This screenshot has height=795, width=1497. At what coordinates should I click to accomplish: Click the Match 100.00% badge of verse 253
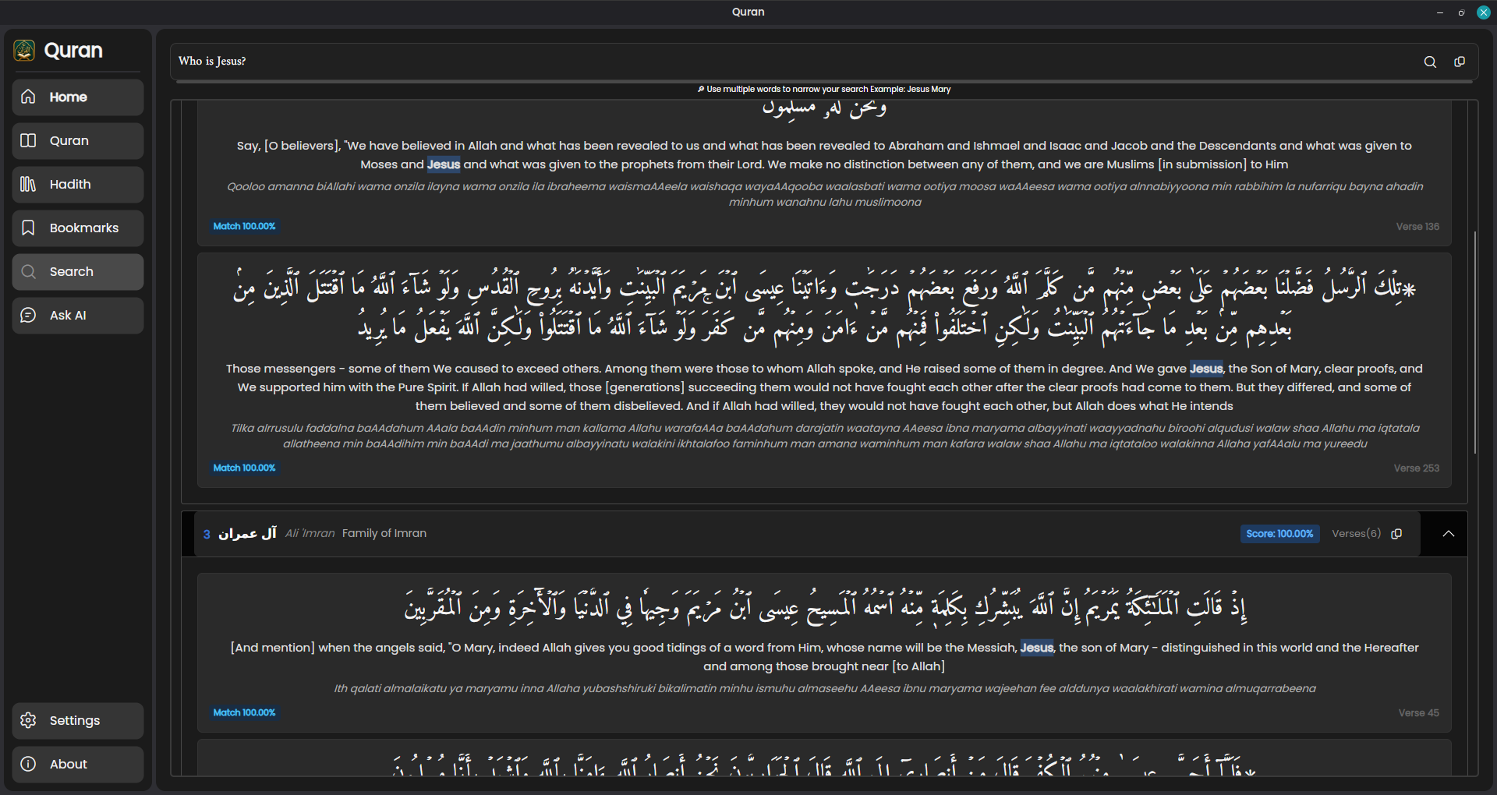click(244, 468)
